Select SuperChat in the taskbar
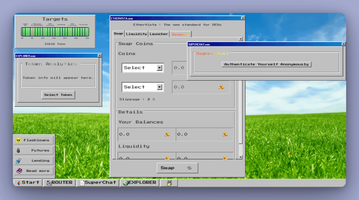This screenshot has height=200, width=359. pyautogui.click(x=98, y=183)
